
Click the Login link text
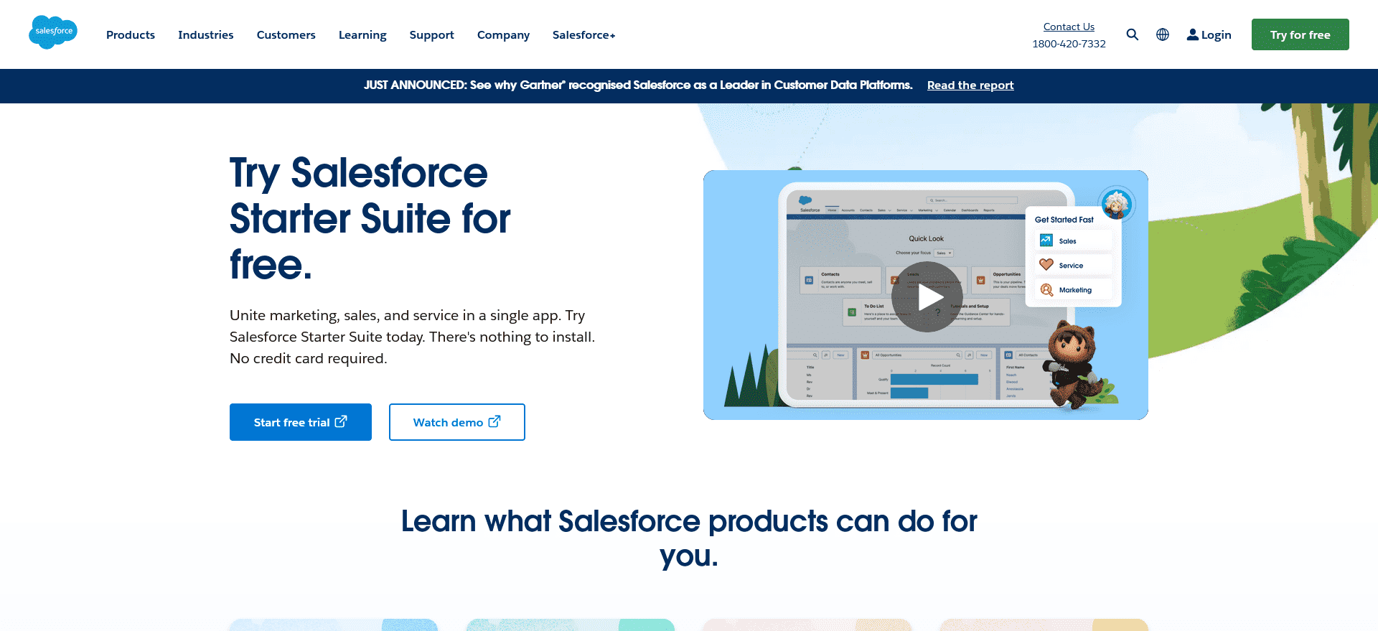click(1217, 34)
